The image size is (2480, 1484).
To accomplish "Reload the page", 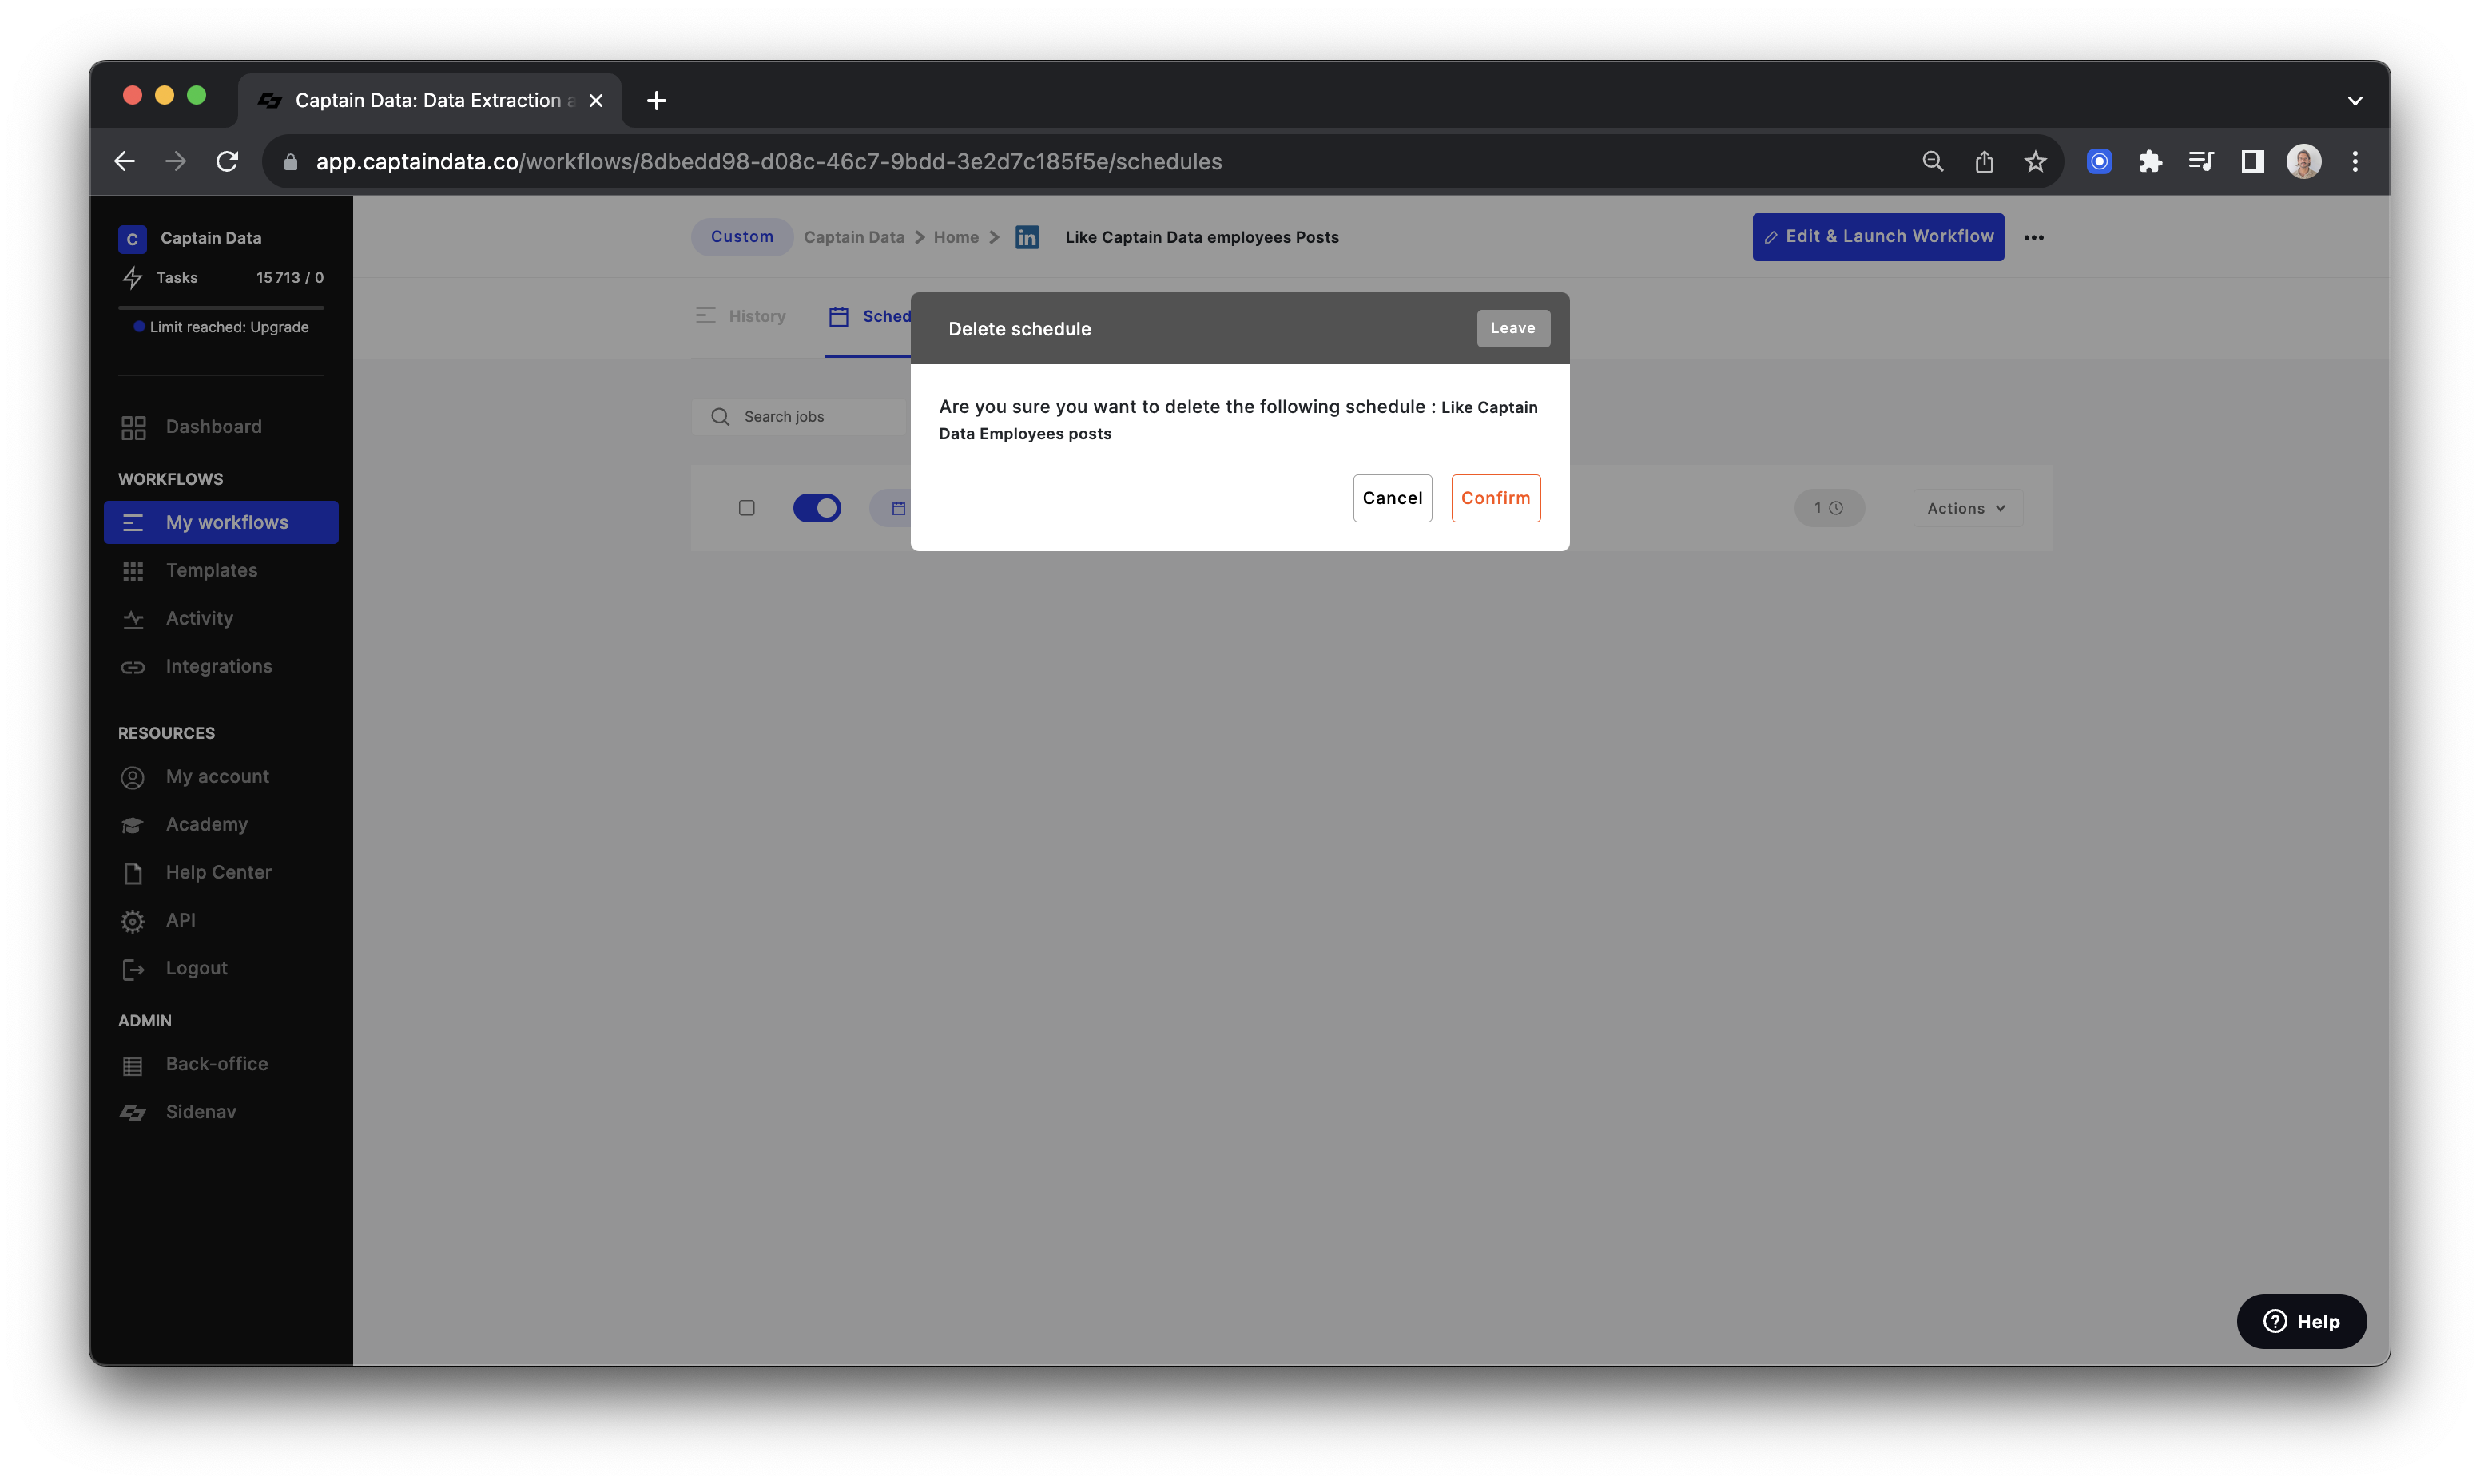I will [x=228, y=161].
